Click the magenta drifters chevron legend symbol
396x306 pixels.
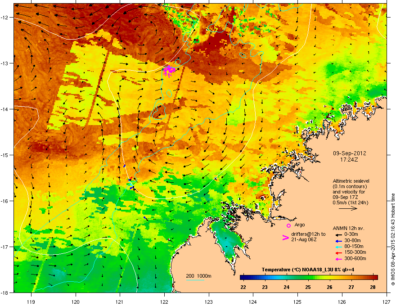tap(286, 237)
